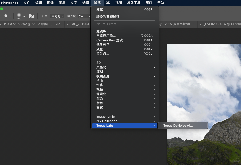The height and width of the screenshot is (165, 241).
Task: Switch to the _DSC0296.ARW document tab
Action: click(x=222, y=24)
